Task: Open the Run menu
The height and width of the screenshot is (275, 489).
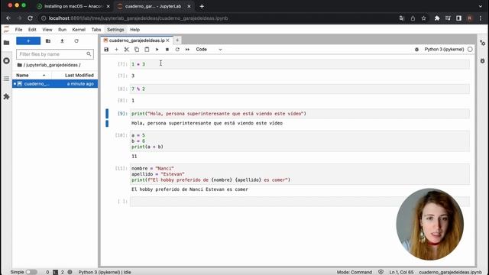Action: tap(62, 30)
